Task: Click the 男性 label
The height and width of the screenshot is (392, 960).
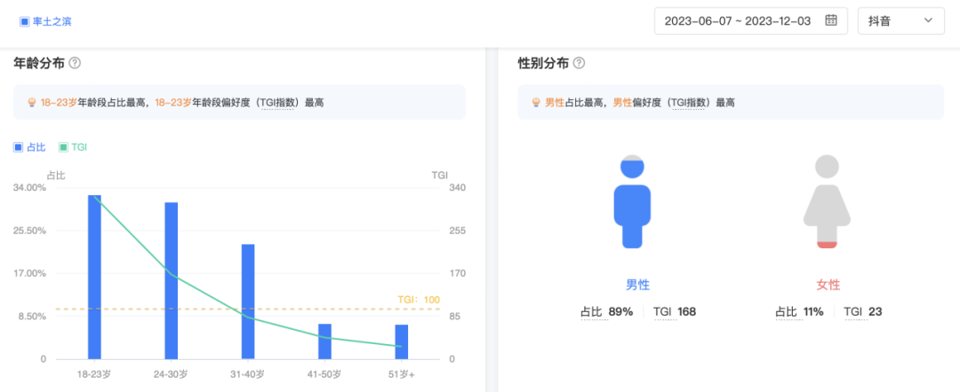Action: coord(637,285)
